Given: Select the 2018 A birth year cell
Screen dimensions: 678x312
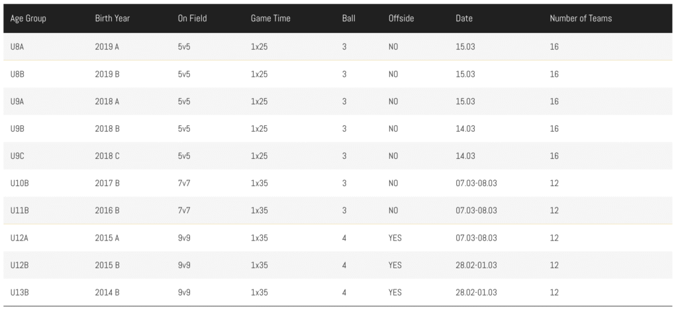Looking at the screenshot, I should pyautogui.click(x=107, y=101).
